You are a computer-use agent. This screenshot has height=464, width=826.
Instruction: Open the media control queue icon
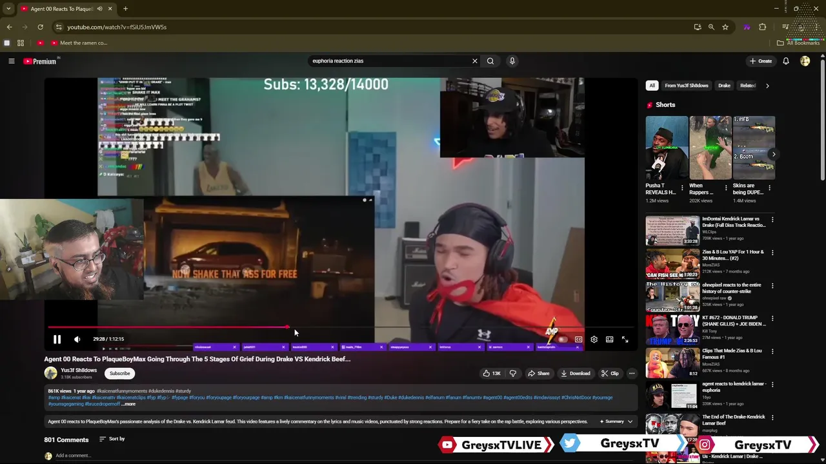pyautogui.click(x=785, y=27)
